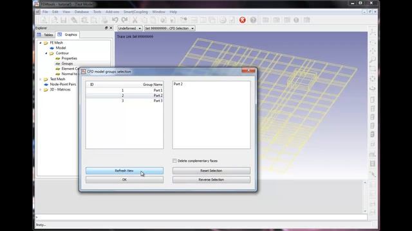Click the Paste toolbar icon
Image resolution: width=412 pixels, height=231 pixels.
point(153,20)
